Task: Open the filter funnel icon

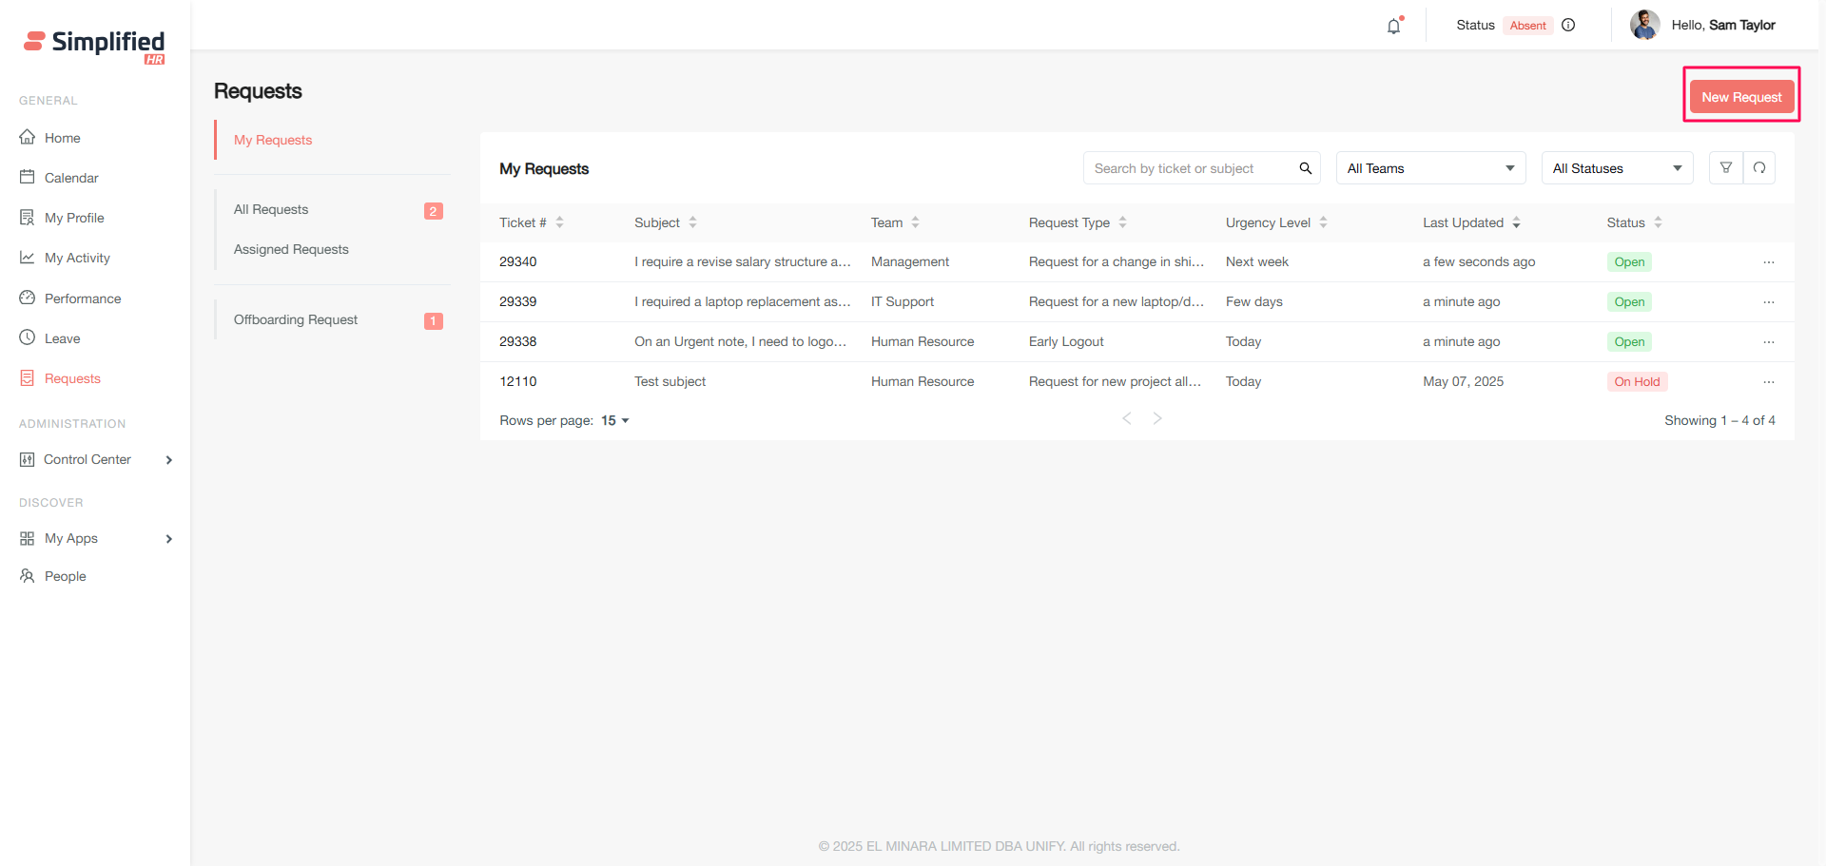Action: click(x=1725, y=168)
